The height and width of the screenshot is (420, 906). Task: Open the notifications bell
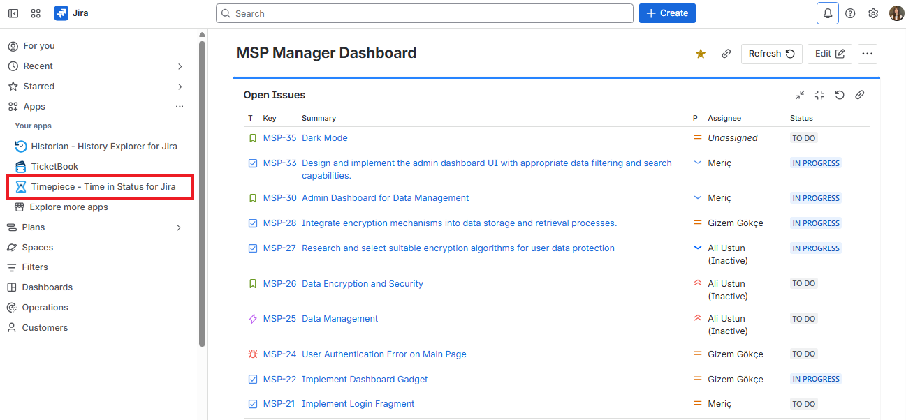(827, 13)
